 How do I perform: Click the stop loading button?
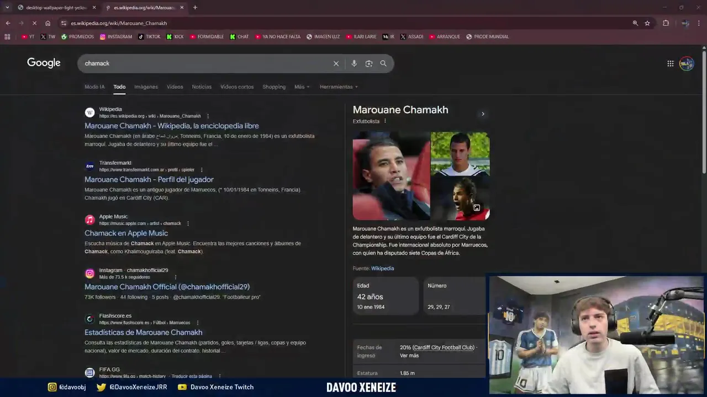point(34,23)
